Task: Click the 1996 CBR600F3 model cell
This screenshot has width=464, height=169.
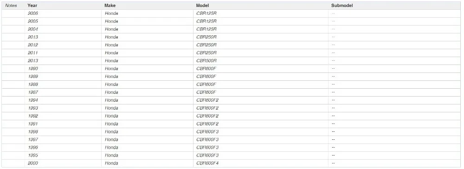Action: pyautogui.click(x=261, y=147)
